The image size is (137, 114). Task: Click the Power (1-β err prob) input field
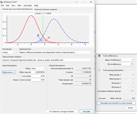coord(38,80)
